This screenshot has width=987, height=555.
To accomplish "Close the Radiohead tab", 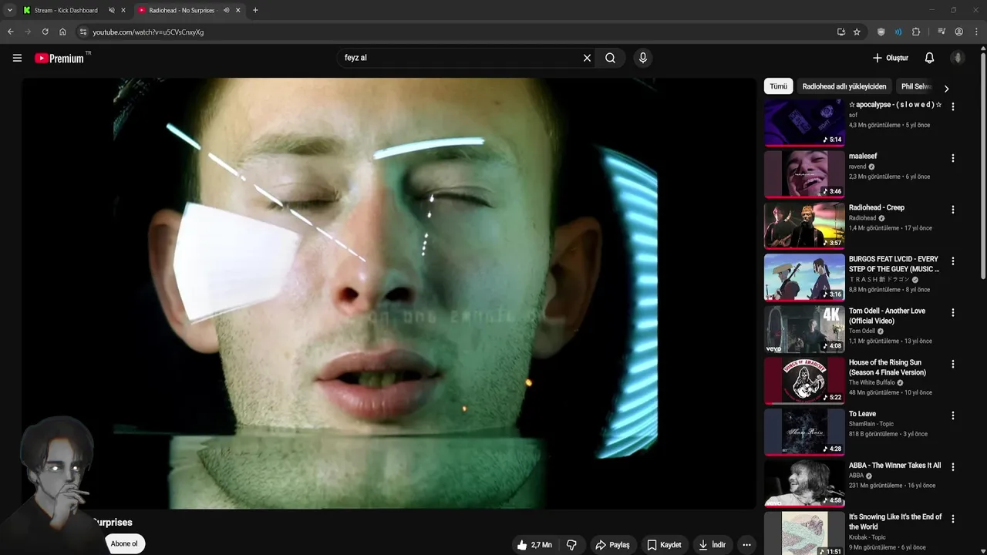I will (237, 10).
